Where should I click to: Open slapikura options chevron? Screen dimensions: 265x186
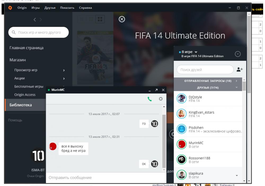[x=237, y=175]
